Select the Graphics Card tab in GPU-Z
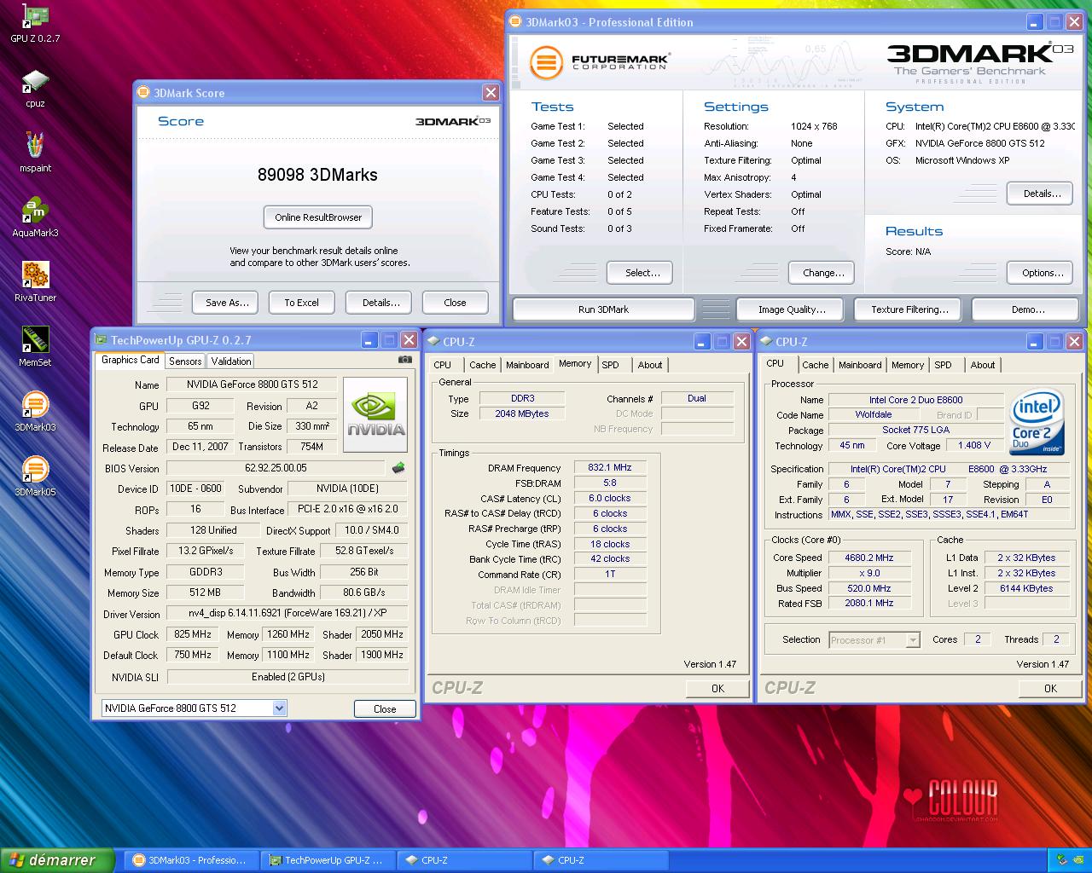The height and width of the screenshot is (873, 1092). tap(131, 360)
